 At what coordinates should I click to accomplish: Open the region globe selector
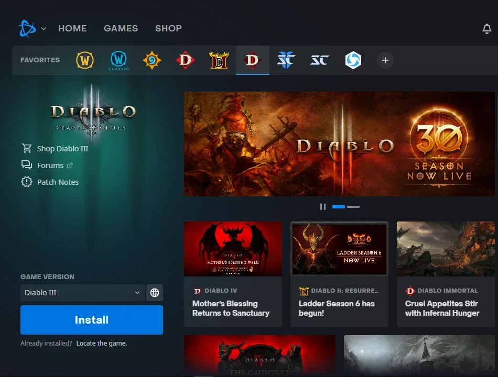pos(155,293)
